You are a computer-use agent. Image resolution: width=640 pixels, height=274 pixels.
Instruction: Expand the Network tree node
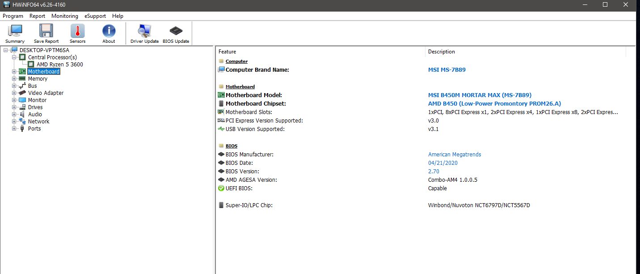(x=14, y=121)
